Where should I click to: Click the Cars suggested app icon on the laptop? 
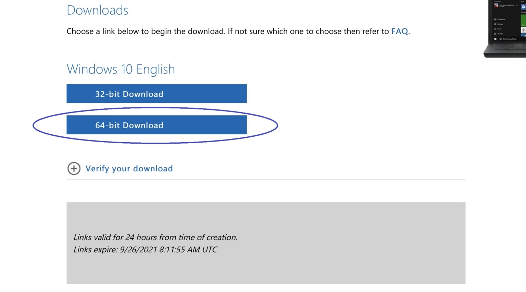[496, 5]
